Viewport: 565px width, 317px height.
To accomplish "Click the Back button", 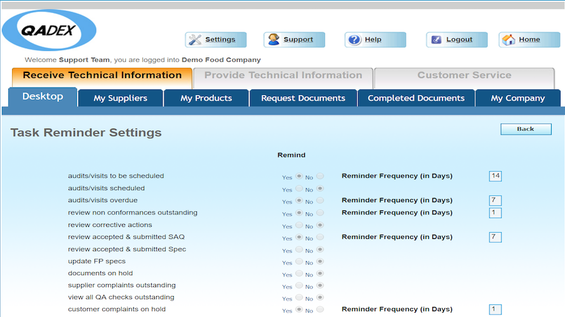I will [526, 129].
